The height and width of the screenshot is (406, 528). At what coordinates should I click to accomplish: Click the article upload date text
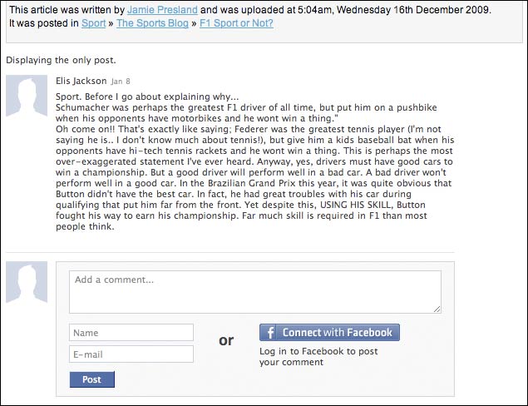point(393,10)
